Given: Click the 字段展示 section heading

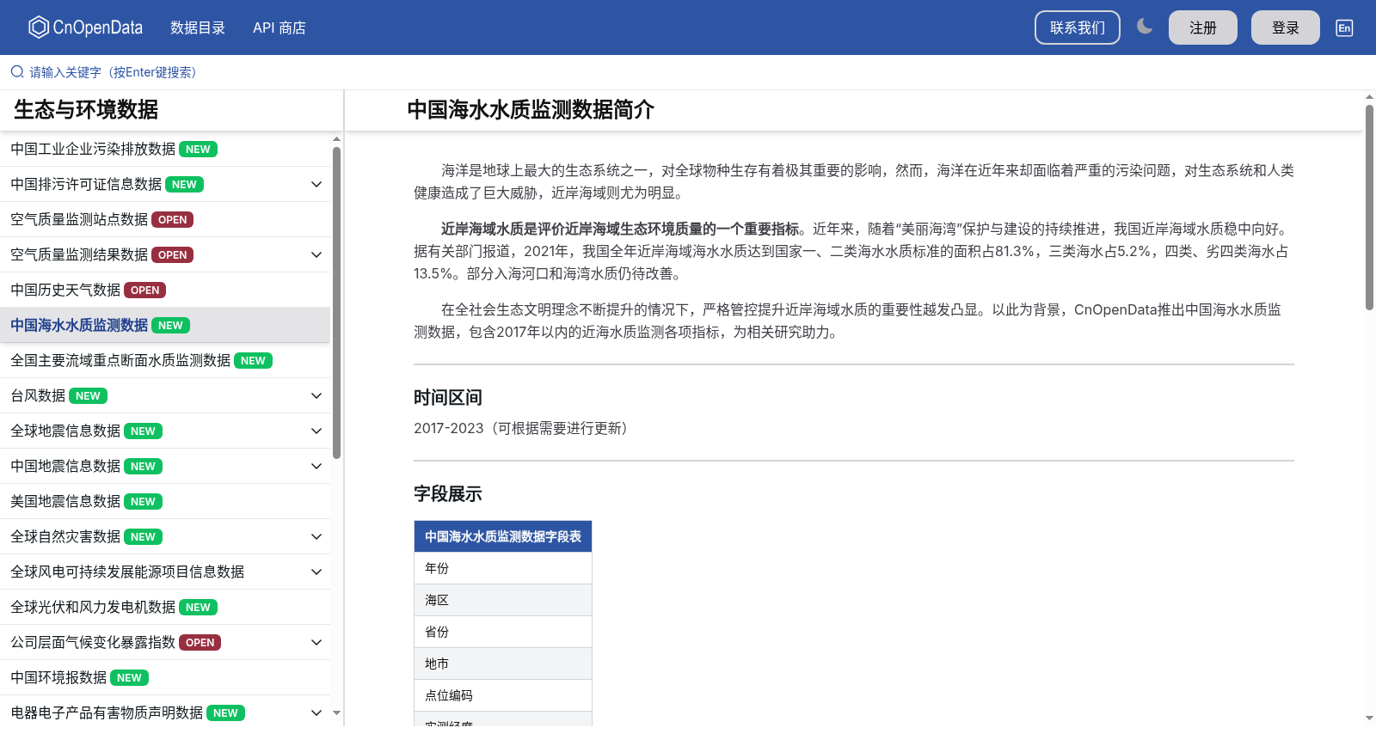Looking at the screenshot, I should (448, 493).
